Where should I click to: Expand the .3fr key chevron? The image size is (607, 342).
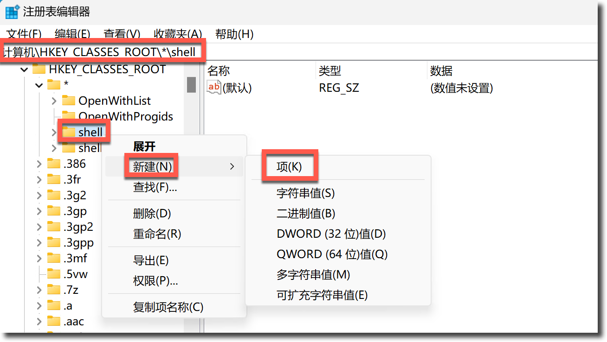(x=39, y=179)
